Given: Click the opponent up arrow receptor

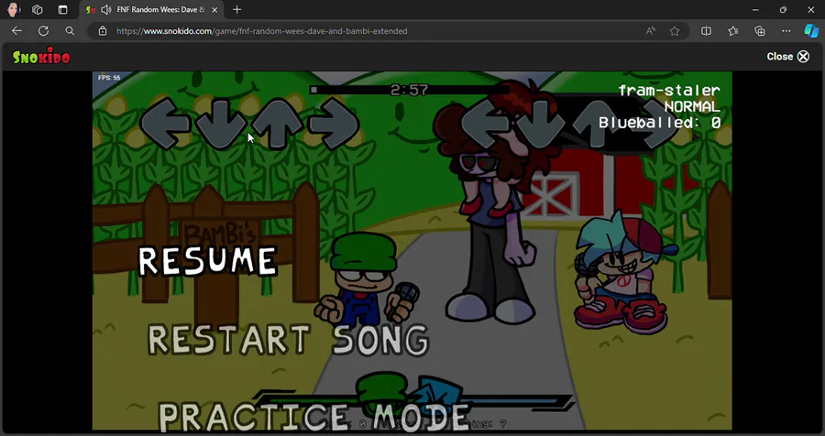Looking at the screenshot, I should [x=277, y=124].
